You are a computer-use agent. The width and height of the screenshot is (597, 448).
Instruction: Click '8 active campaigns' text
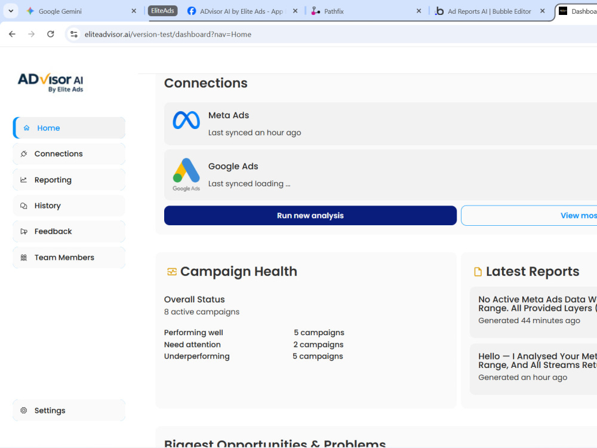[202, 312]
